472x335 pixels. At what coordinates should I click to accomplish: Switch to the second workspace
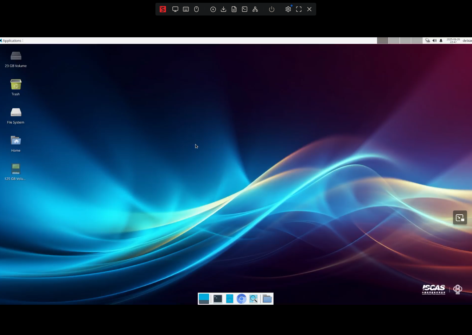394,40
